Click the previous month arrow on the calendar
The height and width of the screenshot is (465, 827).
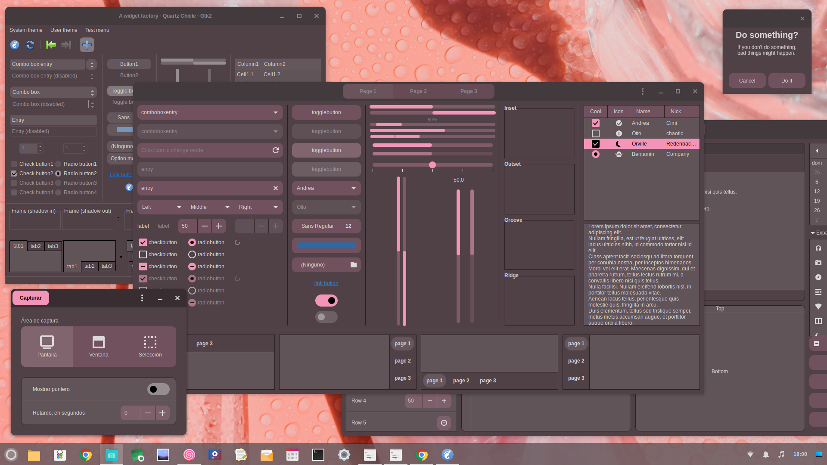click(817, 151)
